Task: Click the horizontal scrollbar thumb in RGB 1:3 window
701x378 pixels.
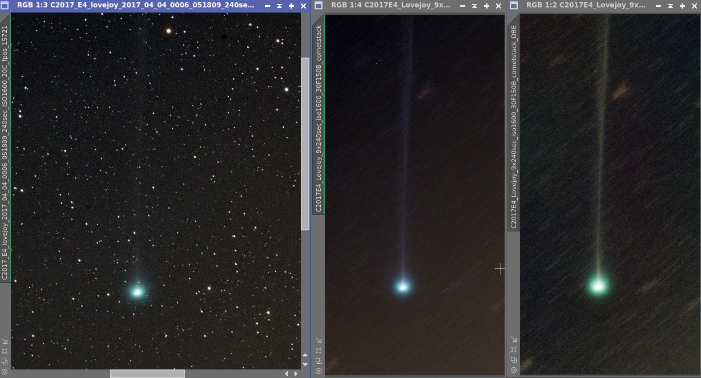Action: point(147,373)
